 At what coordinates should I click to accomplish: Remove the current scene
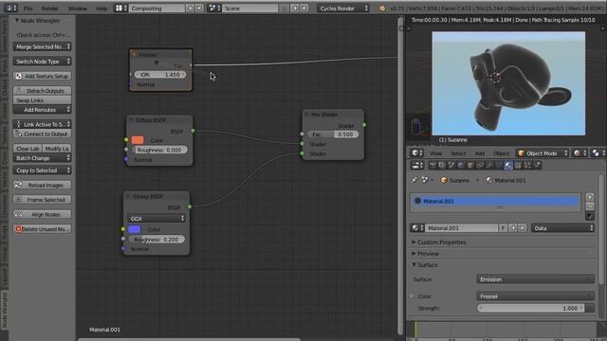click(304, 9)
